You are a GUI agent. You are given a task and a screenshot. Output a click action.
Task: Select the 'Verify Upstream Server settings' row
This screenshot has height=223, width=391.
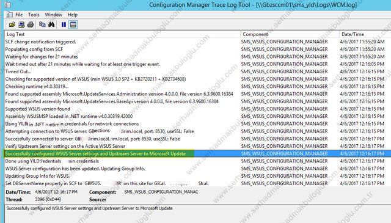[198, 146]
